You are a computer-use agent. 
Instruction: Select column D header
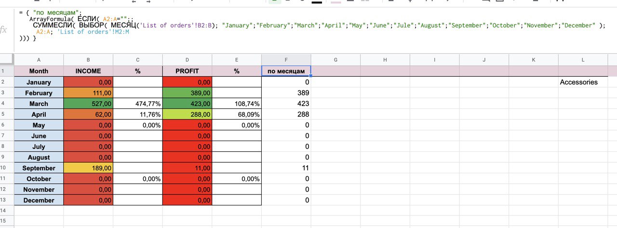point(188,60)
